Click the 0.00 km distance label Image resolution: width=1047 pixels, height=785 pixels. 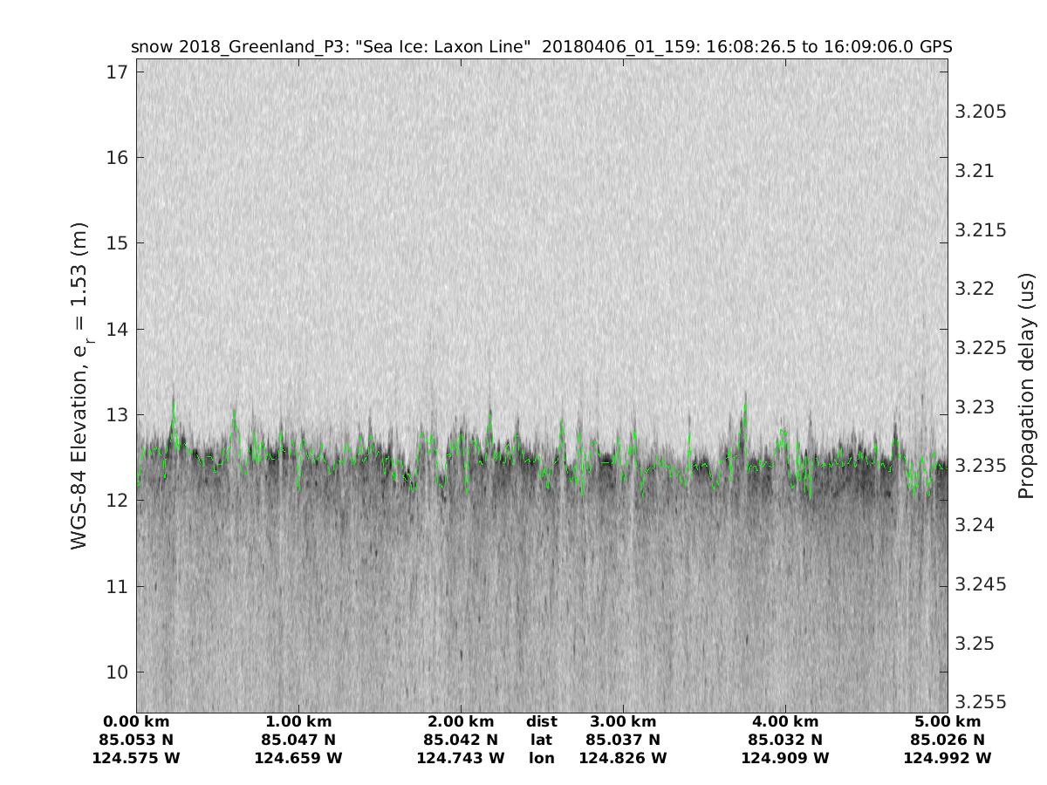coord(136,721)
